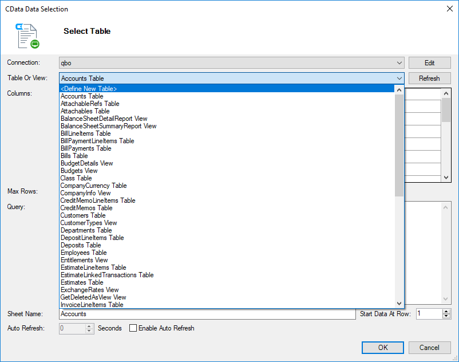The image size is (459, 362).
Task: Click the Cancel button
Action: coord(429,347)
